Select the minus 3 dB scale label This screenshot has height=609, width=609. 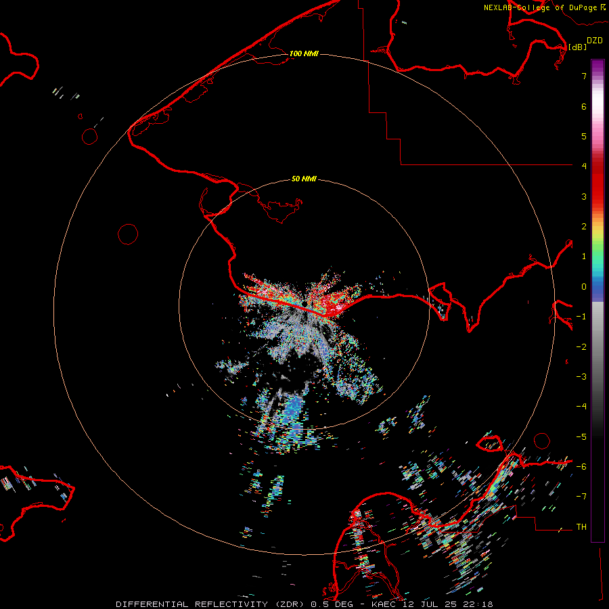[x=581, y=377]
